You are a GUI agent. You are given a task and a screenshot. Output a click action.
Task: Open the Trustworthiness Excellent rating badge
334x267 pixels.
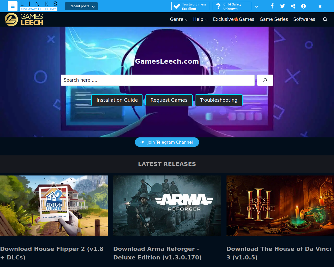(191, 6)
